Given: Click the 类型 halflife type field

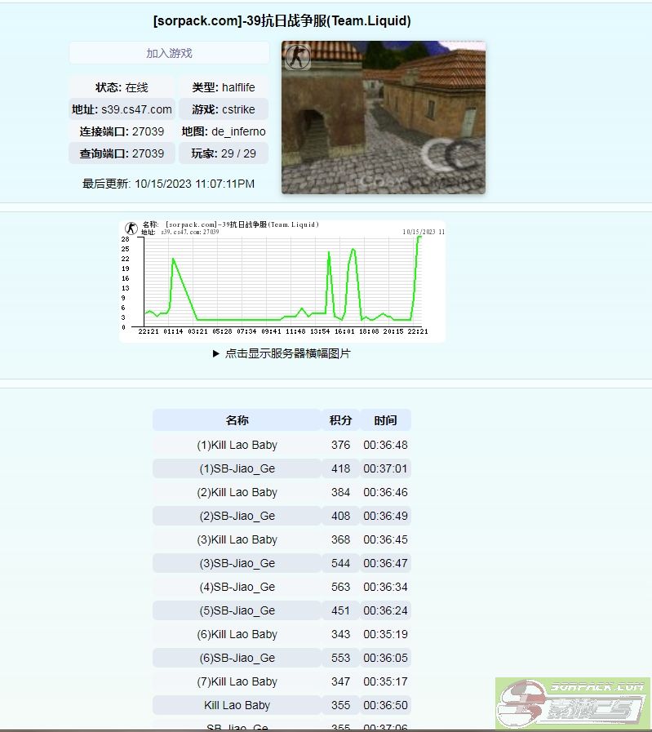Looking at the screenshot, I should [x=224, y=87].
